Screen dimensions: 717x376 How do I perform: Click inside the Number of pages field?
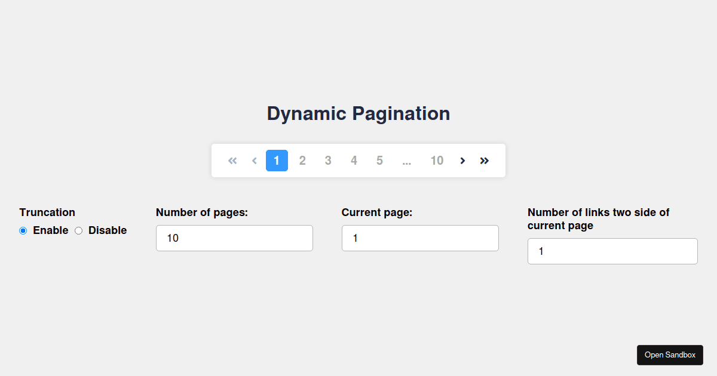[234, 238]
